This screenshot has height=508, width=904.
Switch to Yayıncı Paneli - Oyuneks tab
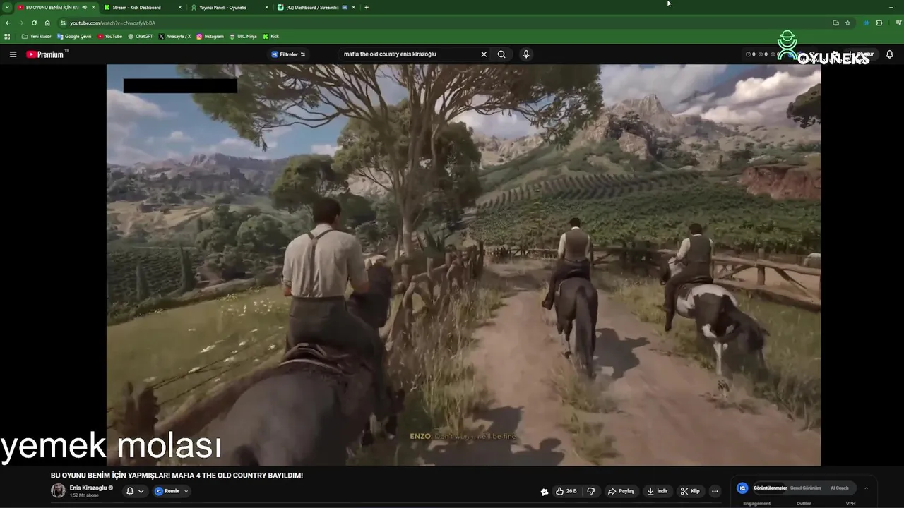click(x=230, y=7)
